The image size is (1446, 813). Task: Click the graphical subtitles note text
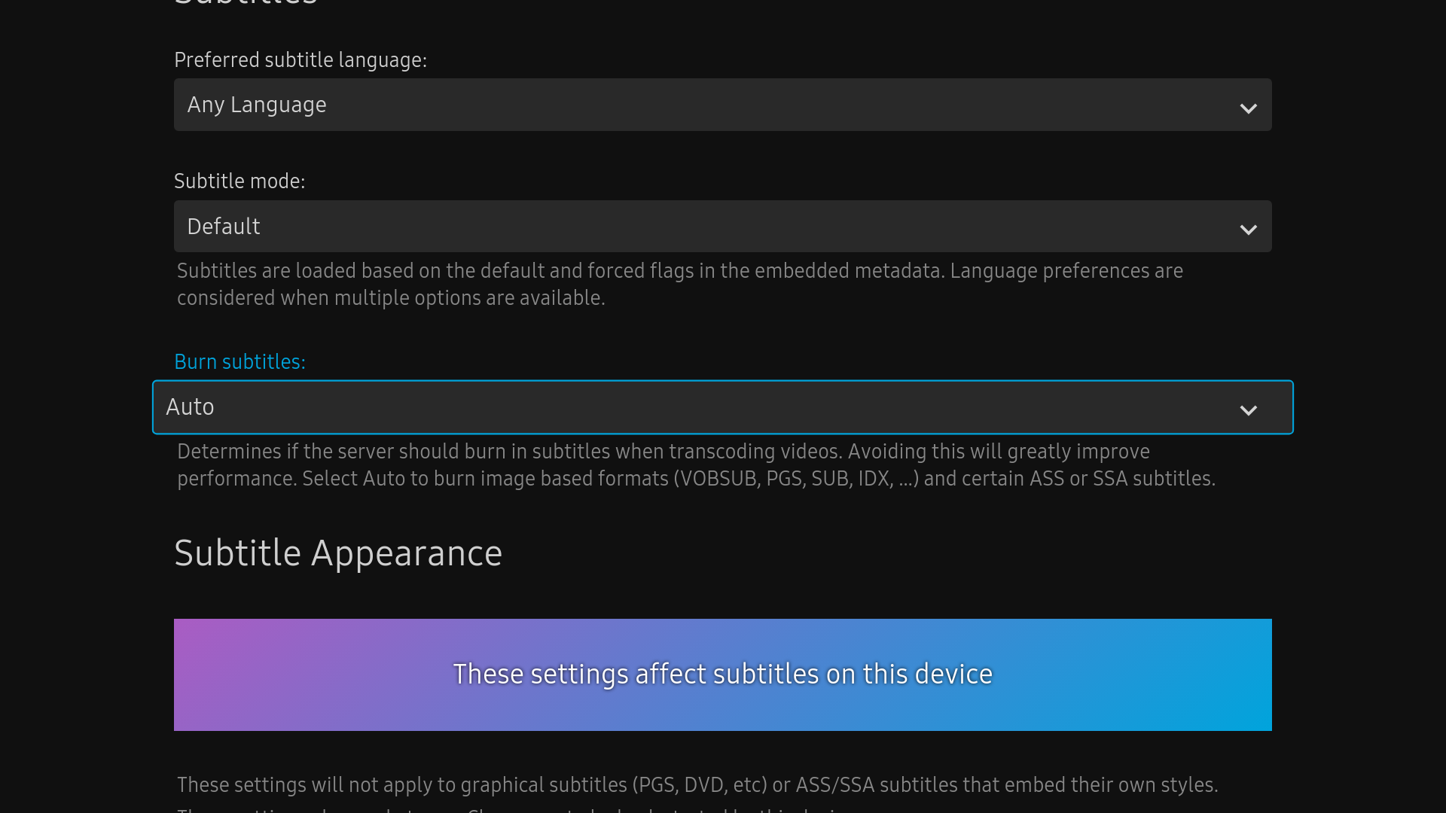click(x=697, y=784)
